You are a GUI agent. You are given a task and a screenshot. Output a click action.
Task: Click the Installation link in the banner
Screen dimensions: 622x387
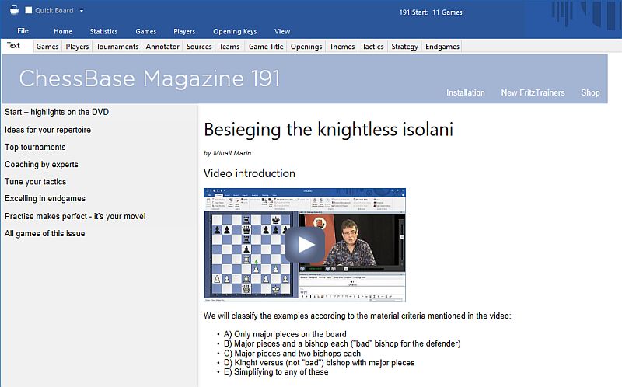coord(465,92)
